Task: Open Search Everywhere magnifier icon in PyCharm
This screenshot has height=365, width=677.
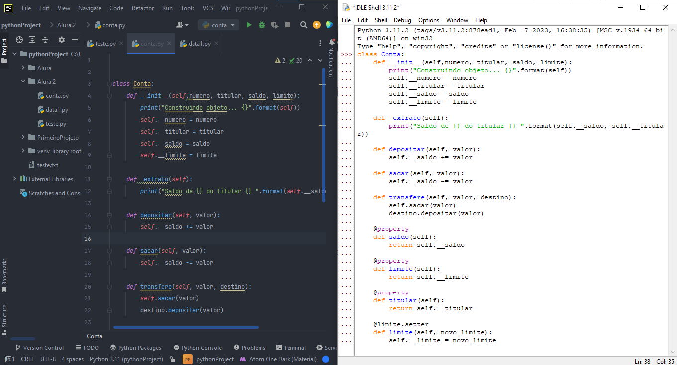Action: (x=303, y=25)
